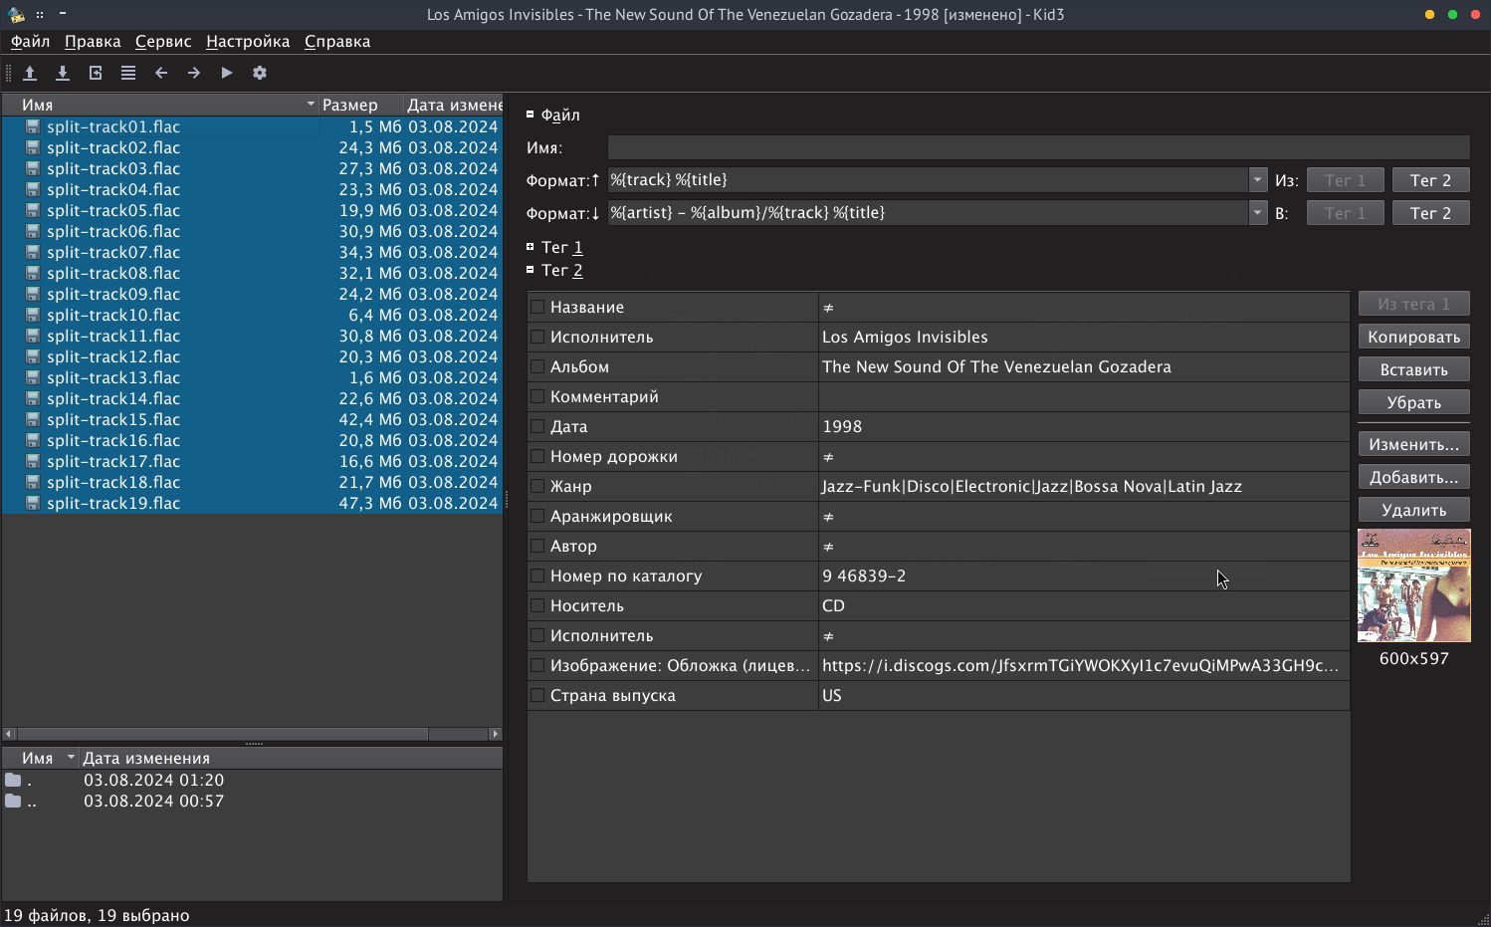Open the Настройка menu
1491x927 pixels.
248,41
